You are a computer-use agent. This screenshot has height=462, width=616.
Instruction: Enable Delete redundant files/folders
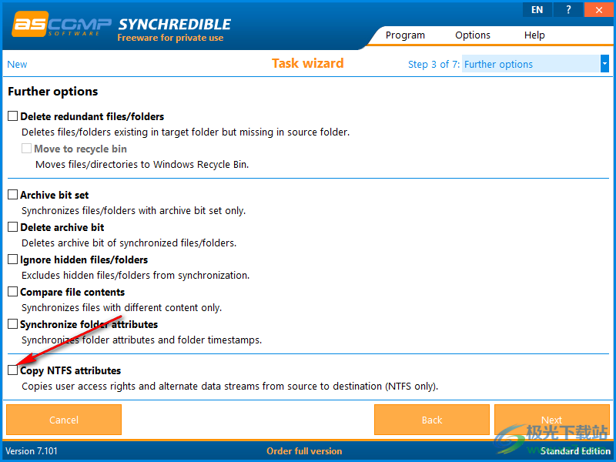[12, 115]
